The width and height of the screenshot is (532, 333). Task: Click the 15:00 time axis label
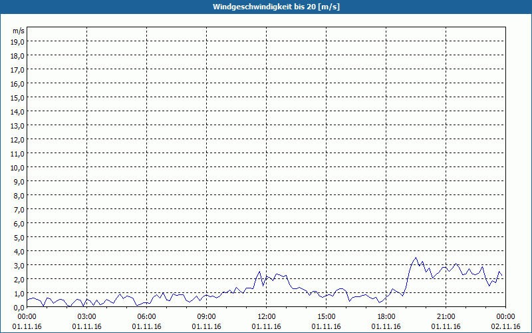click(x=326, y=317)
